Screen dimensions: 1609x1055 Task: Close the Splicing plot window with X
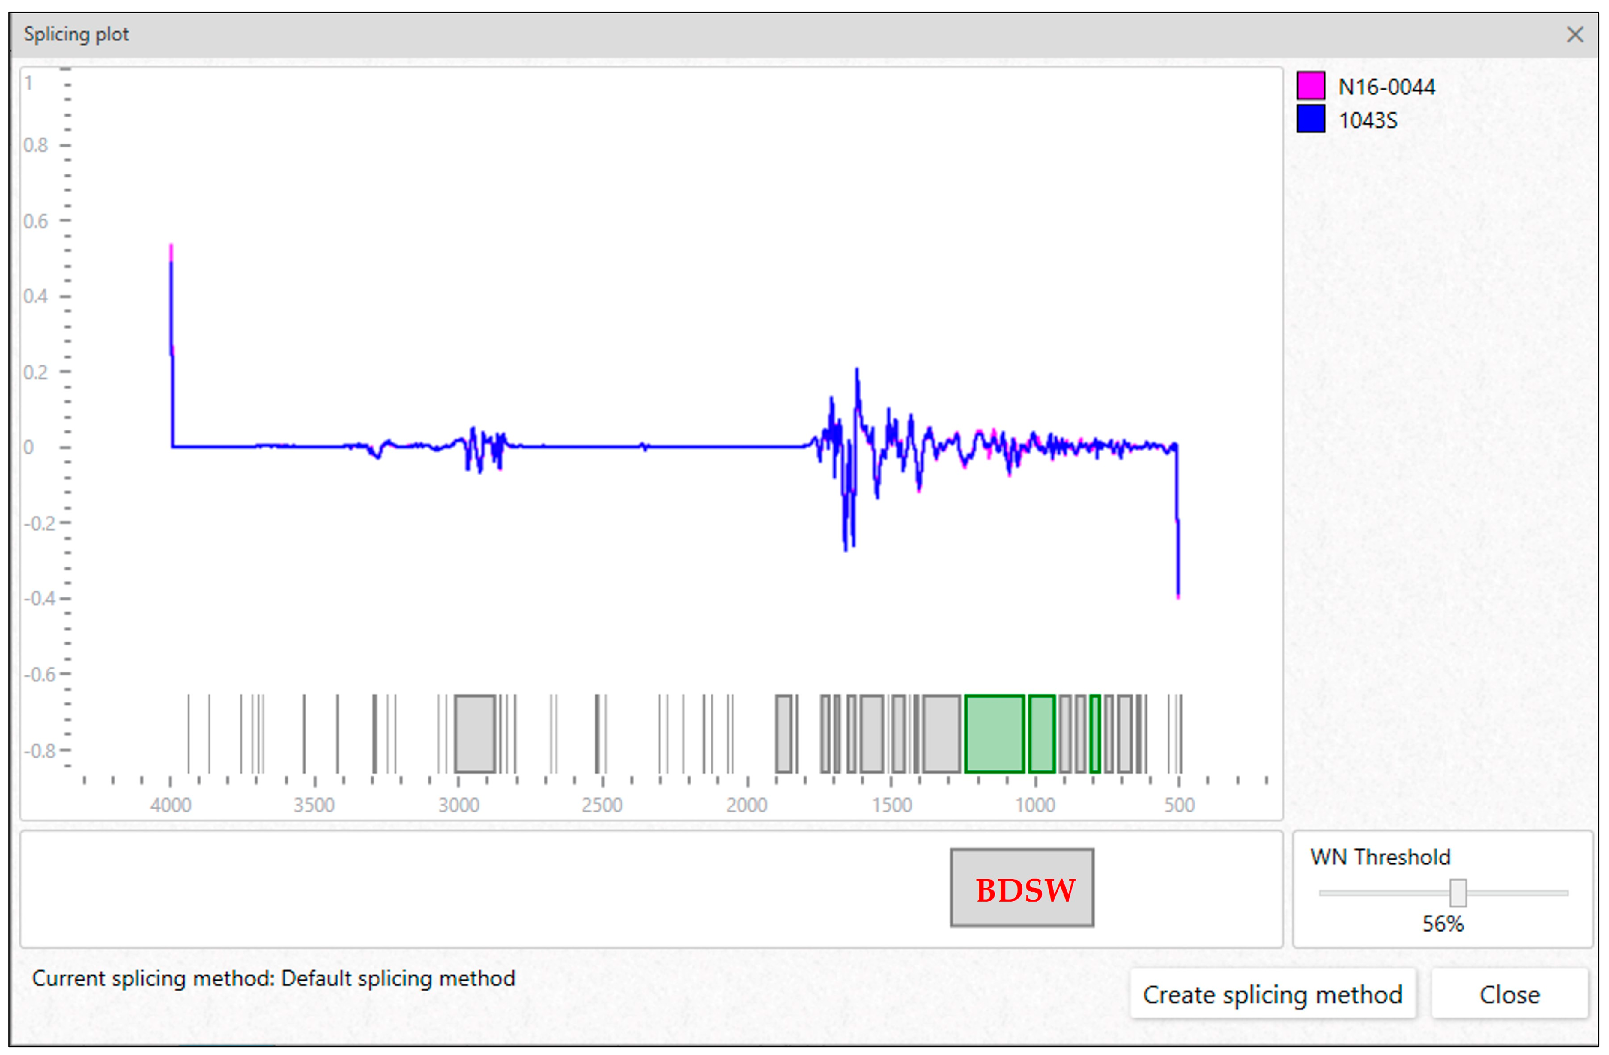coord(1574,35)
